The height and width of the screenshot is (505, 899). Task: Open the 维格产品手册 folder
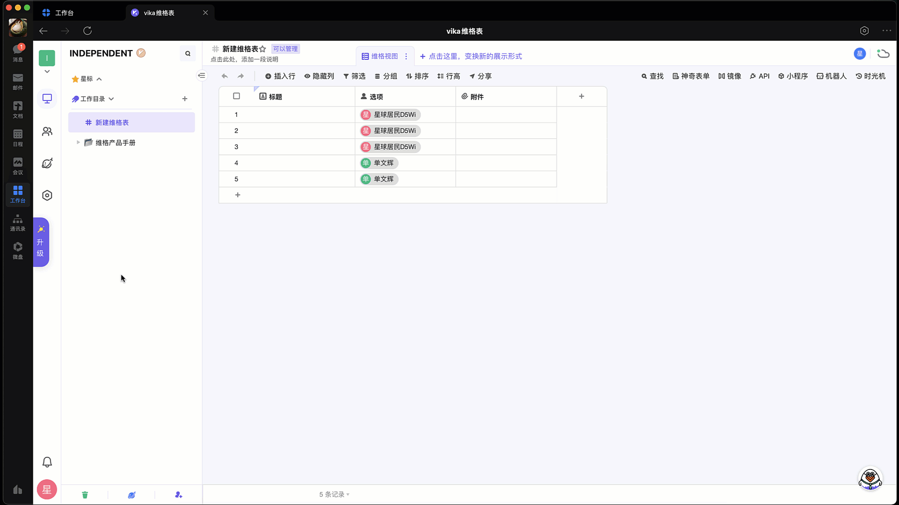[115, 143]
